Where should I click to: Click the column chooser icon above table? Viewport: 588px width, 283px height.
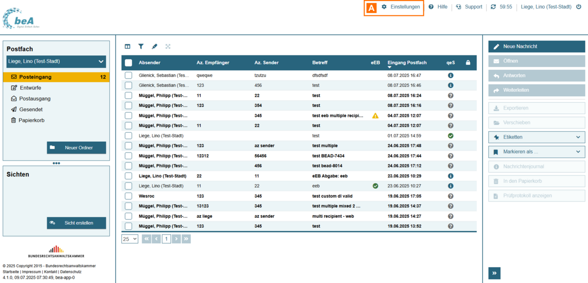click(127, 46)
